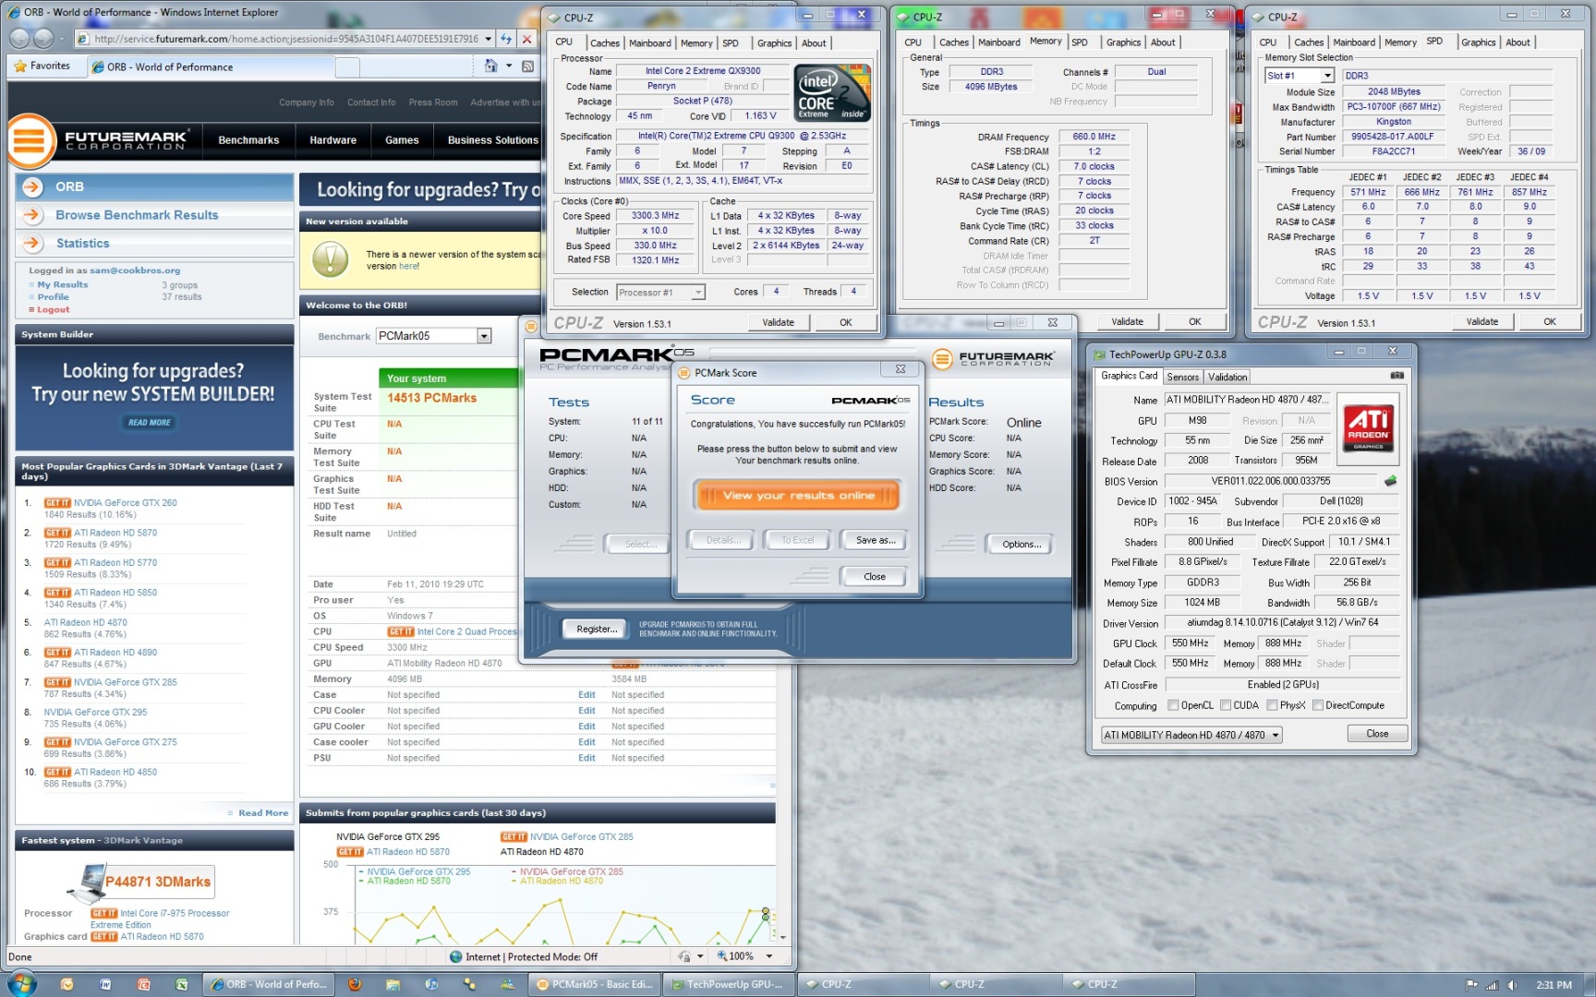The width and height of the screenshot is (1596, 997).
Task: Expand the Slot #1 memory slot dropdown
Action: click(1327, 76)
